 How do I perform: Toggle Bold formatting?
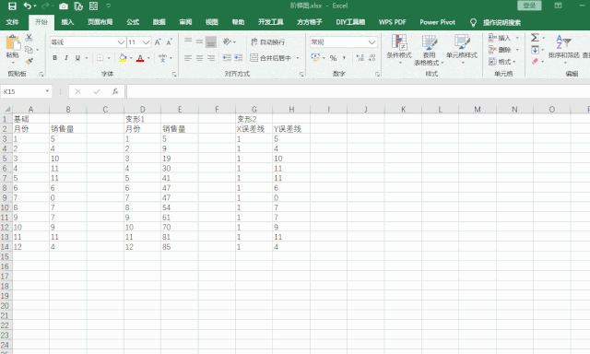click(55, 58)
